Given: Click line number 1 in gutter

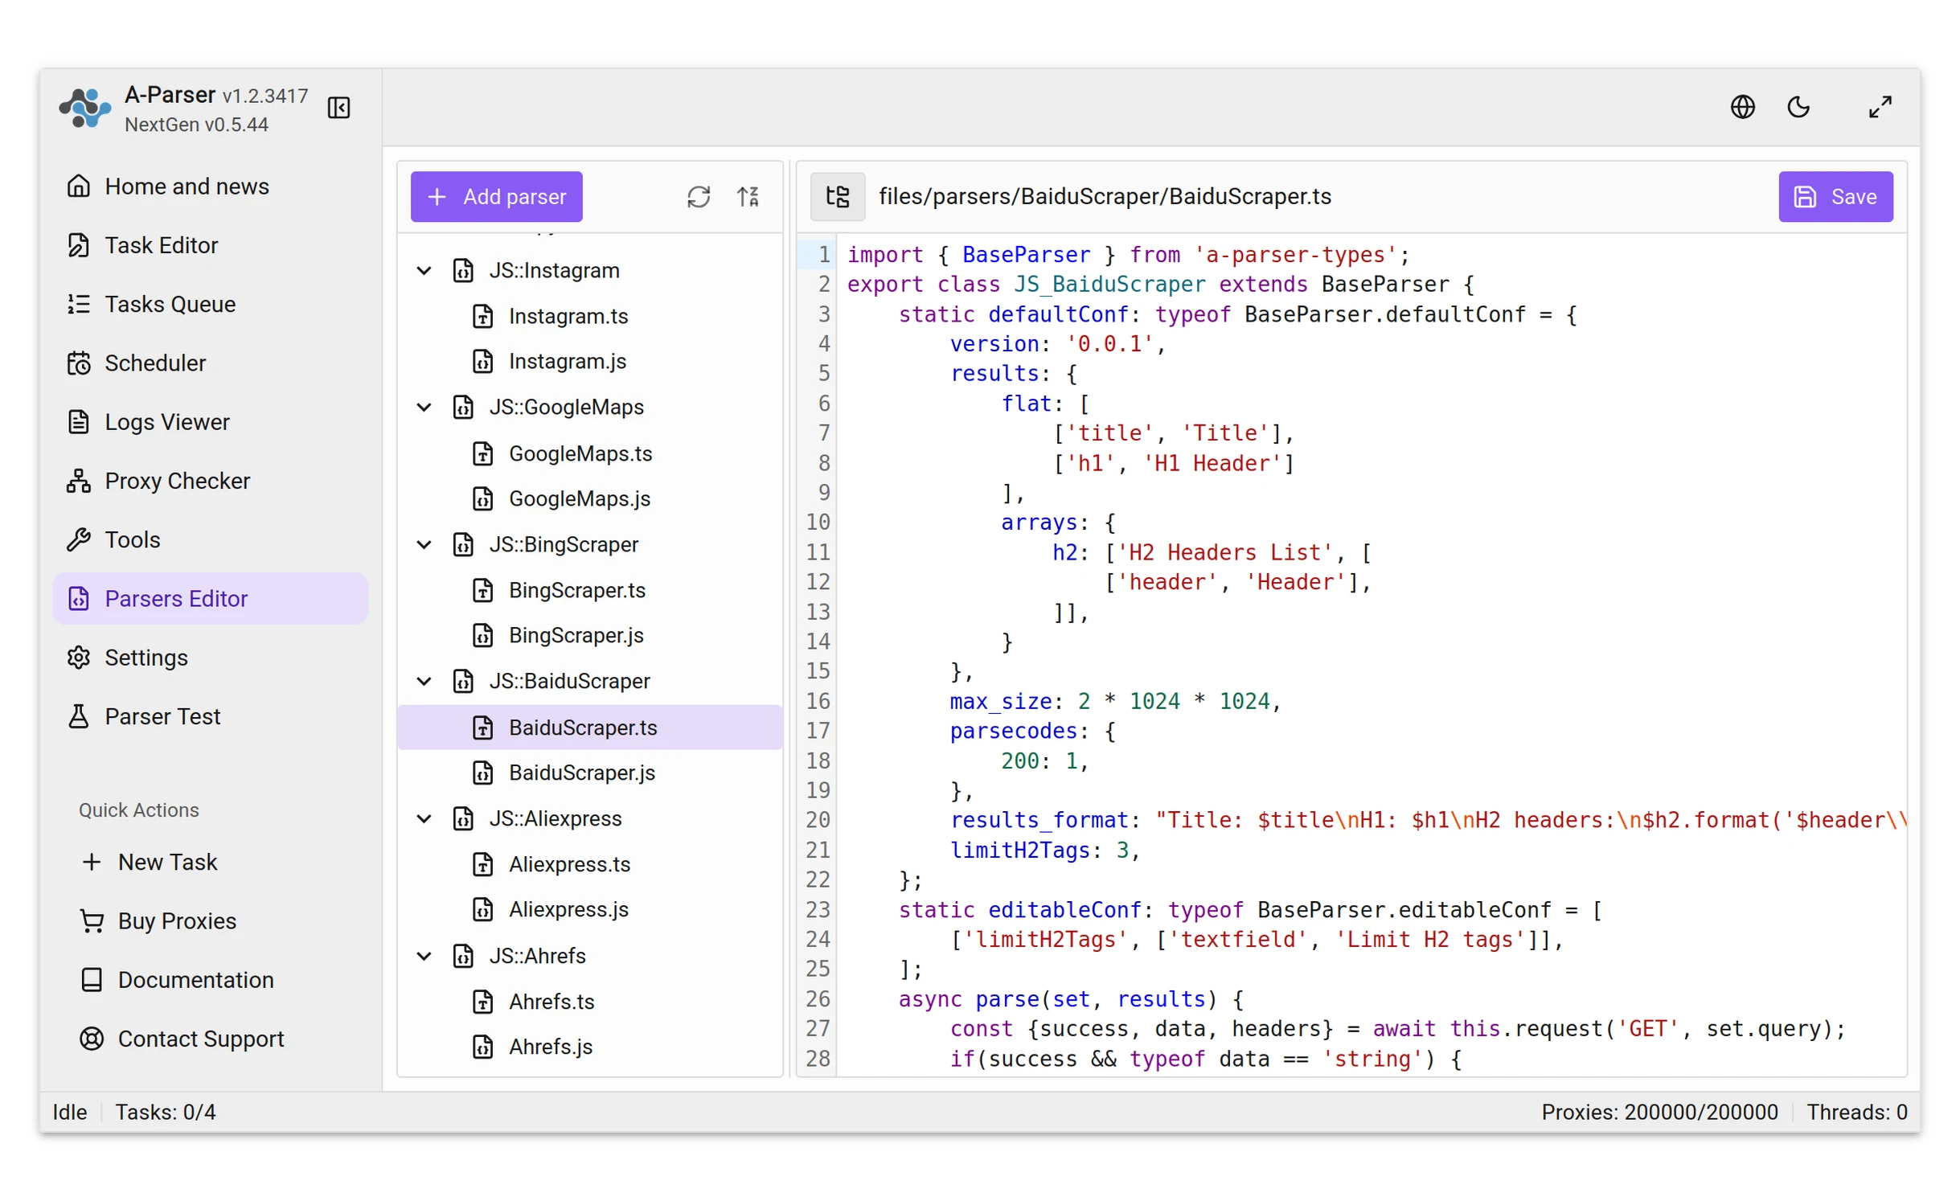Looking at the screenshot, I should pyautogui.click(x=823, y=255).
